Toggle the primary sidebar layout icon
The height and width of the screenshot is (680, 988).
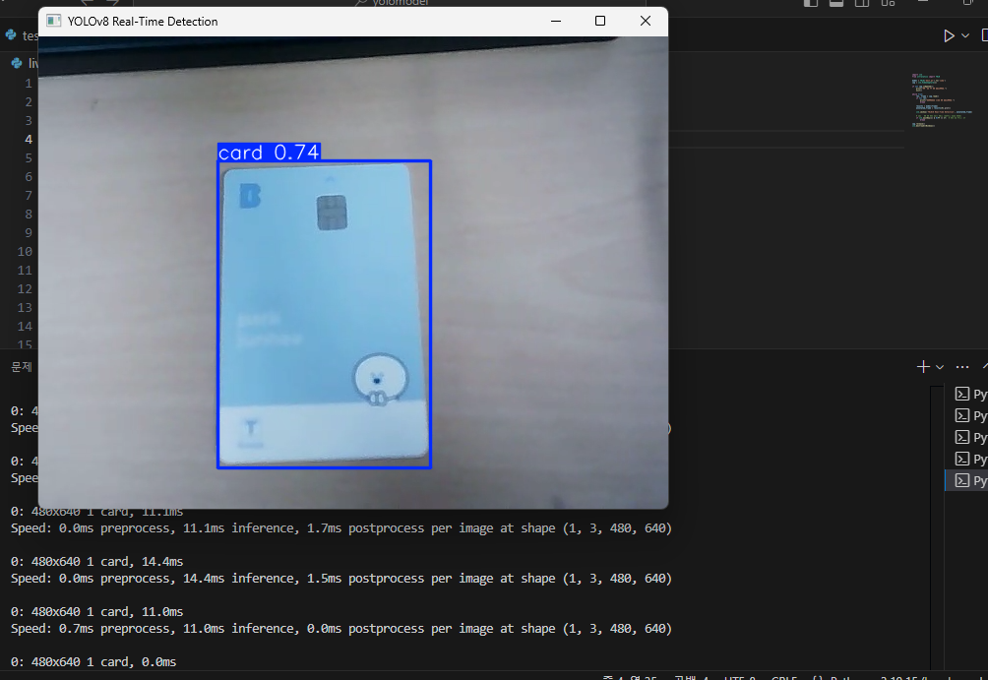[811, 3]
